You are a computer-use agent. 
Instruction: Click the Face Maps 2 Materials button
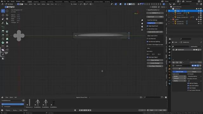[155, 66]
